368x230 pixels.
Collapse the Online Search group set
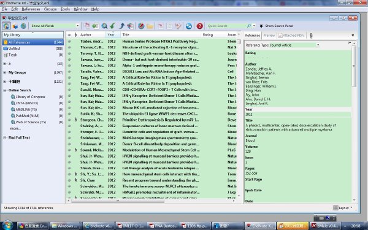click(x=5, y=90)
